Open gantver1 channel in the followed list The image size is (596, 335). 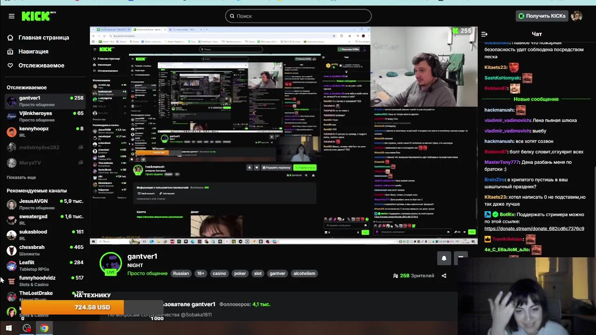(45, 101)
